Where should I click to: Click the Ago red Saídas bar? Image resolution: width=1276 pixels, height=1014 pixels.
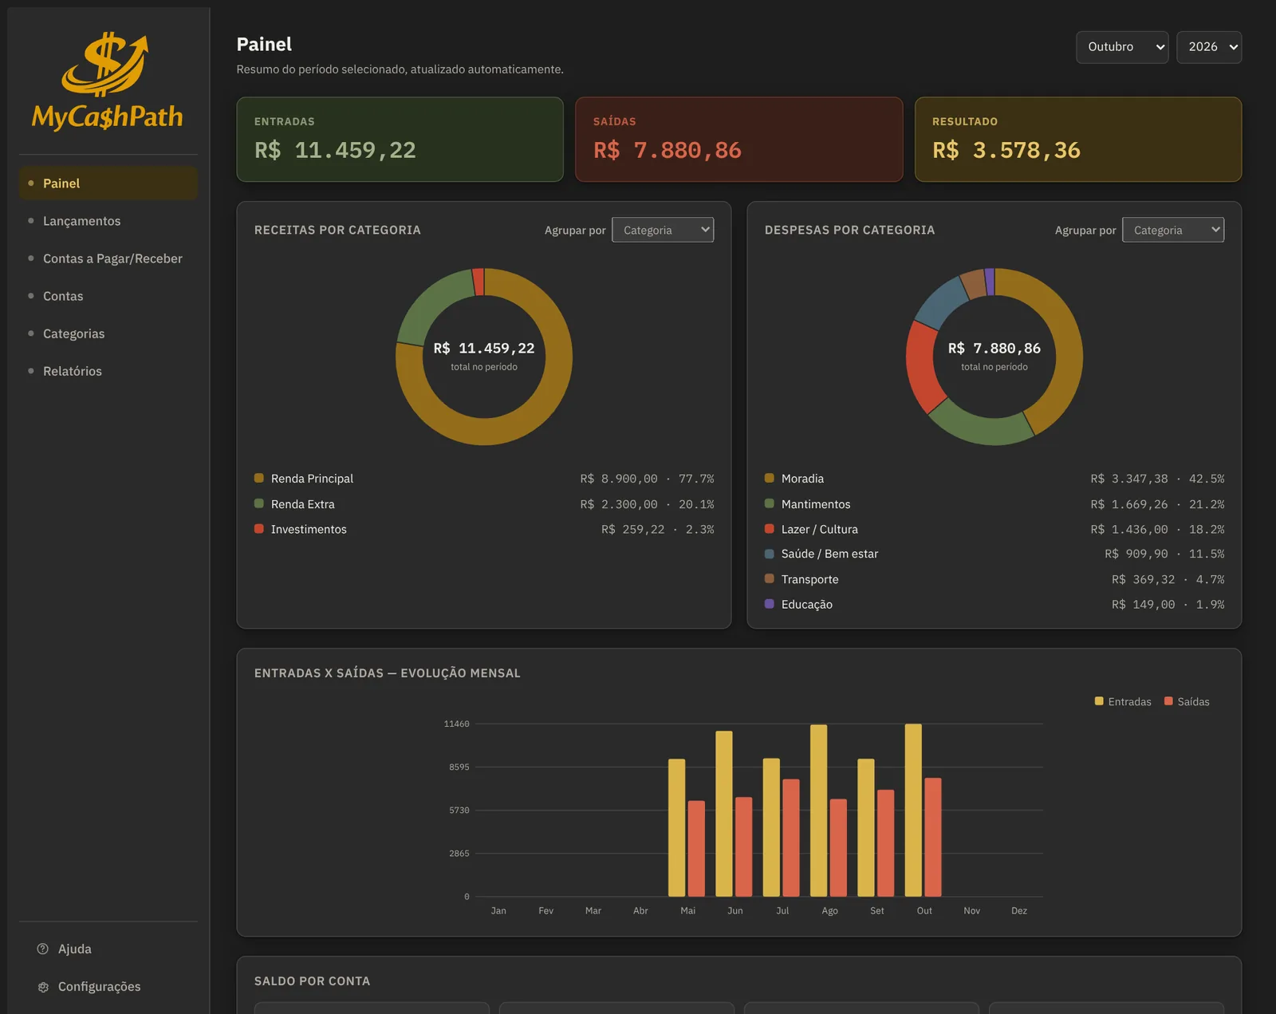838,848
